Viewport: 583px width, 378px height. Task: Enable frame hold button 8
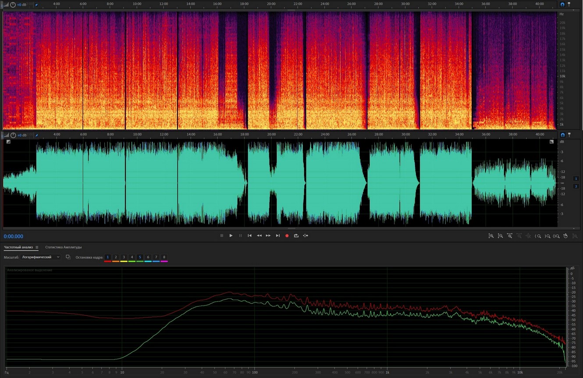[x=164, y=257]
